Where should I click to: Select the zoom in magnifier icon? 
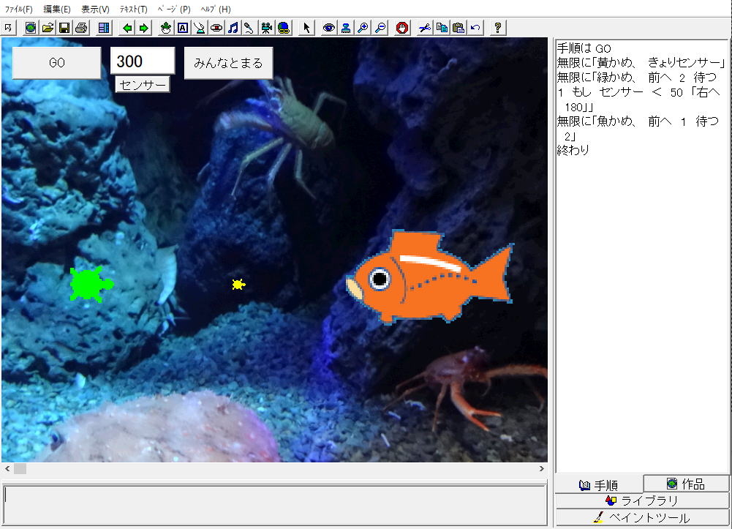tap(362, 28)
